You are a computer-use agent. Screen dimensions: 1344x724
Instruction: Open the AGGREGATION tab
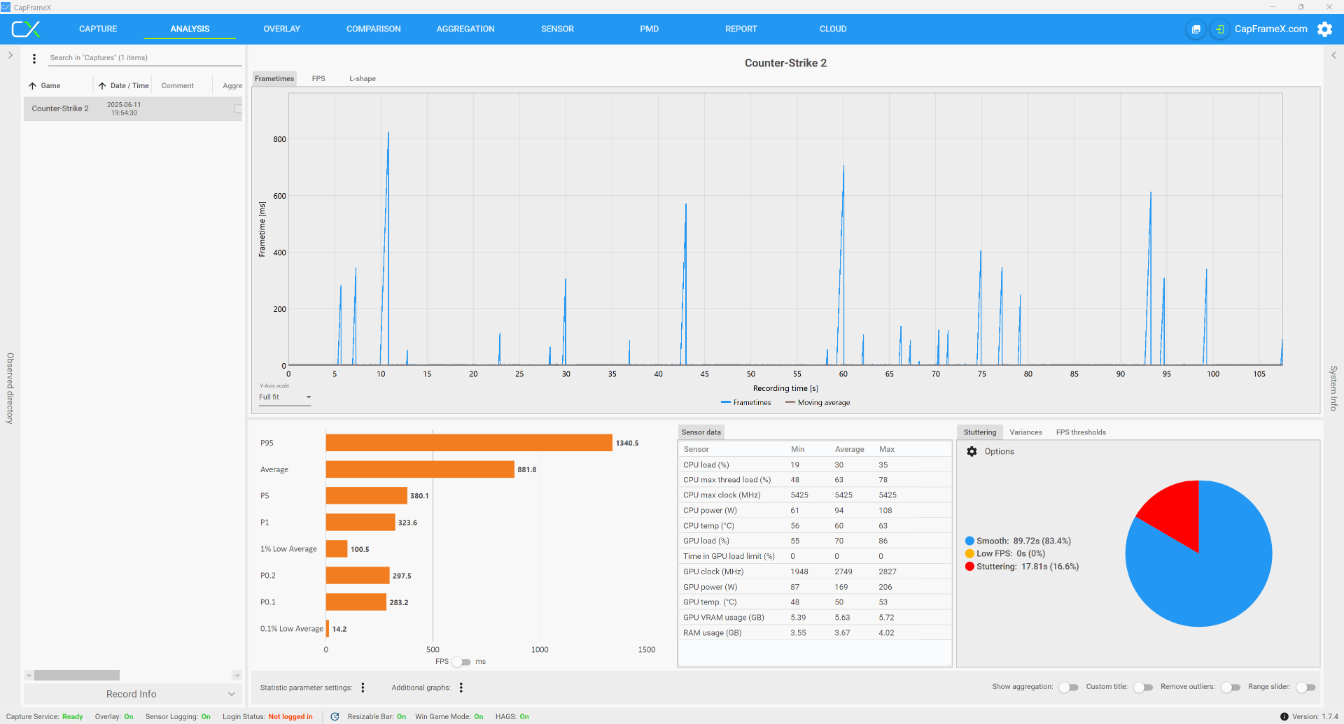click(465, 29)
